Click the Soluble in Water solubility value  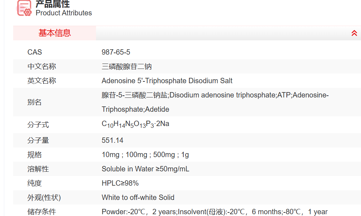coord(145,169)
